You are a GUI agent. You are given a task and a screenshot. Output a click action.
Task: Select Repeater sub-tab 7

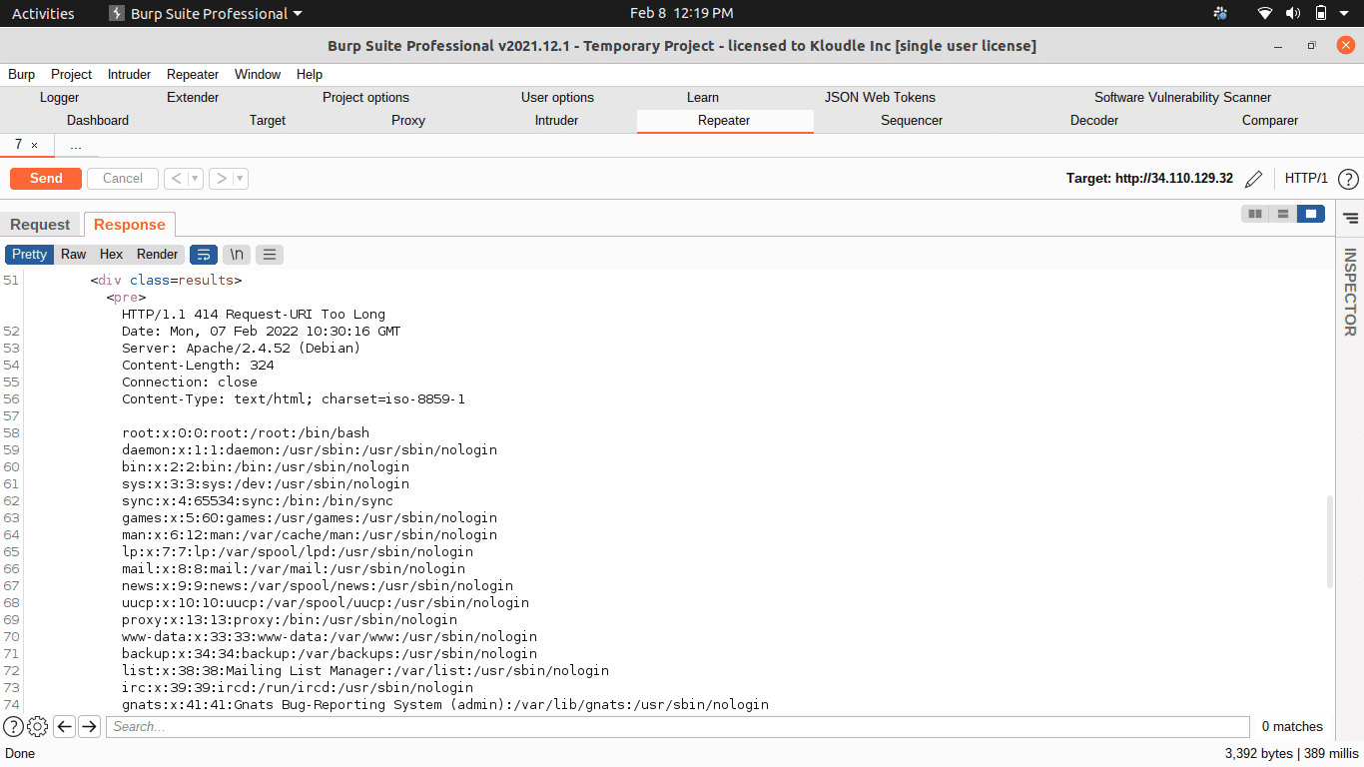[x=18, y=146]
